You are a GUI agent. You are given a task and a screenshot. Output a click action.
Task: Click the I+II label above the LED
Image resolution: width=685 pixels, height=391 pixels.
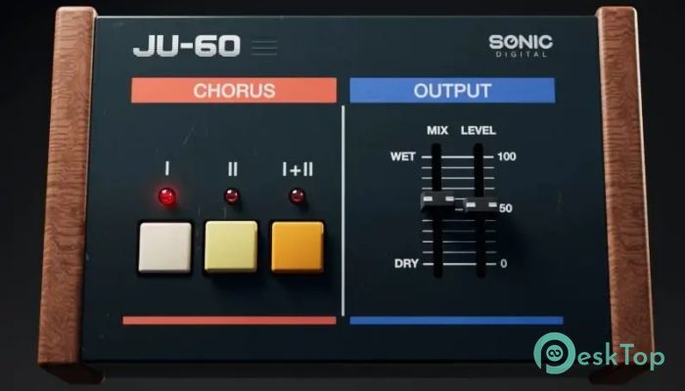[297, 169]
